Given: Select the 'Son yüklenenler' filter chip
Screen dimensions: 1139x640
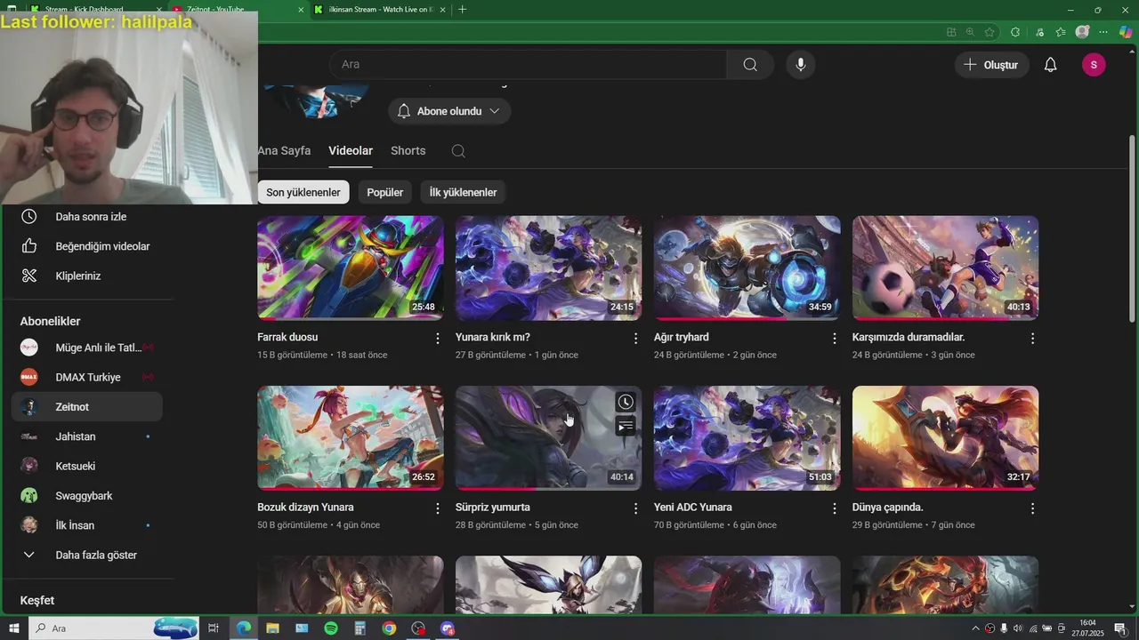Looking at the screenshot, I should point(303,192).
